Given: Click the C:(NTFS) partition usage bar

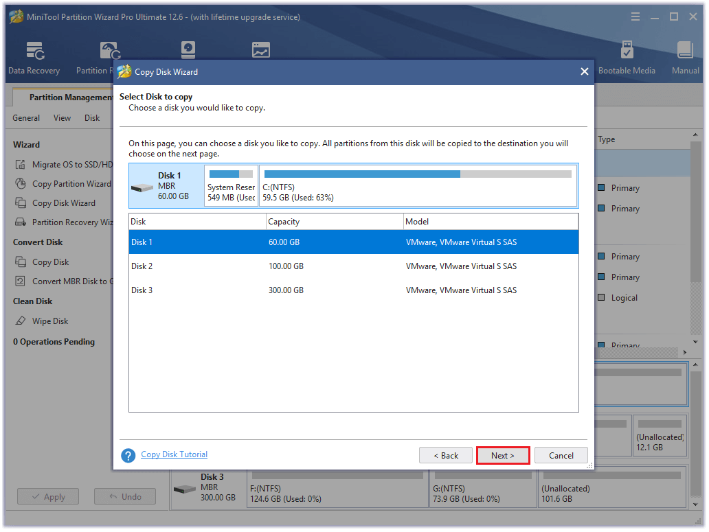Looking at the screenshot, I should pyautogui.click(x=418, y=174).
